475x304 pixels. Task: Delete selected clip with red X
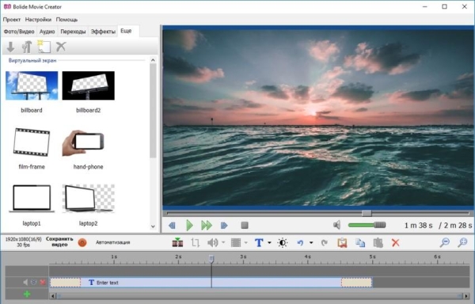pyautogui.click(x=395, y=242)
